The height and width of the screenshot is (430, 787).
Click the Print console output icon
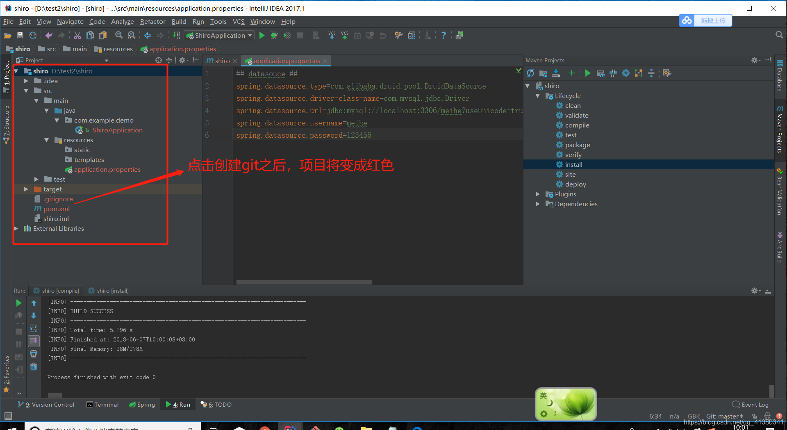[34, 354]
